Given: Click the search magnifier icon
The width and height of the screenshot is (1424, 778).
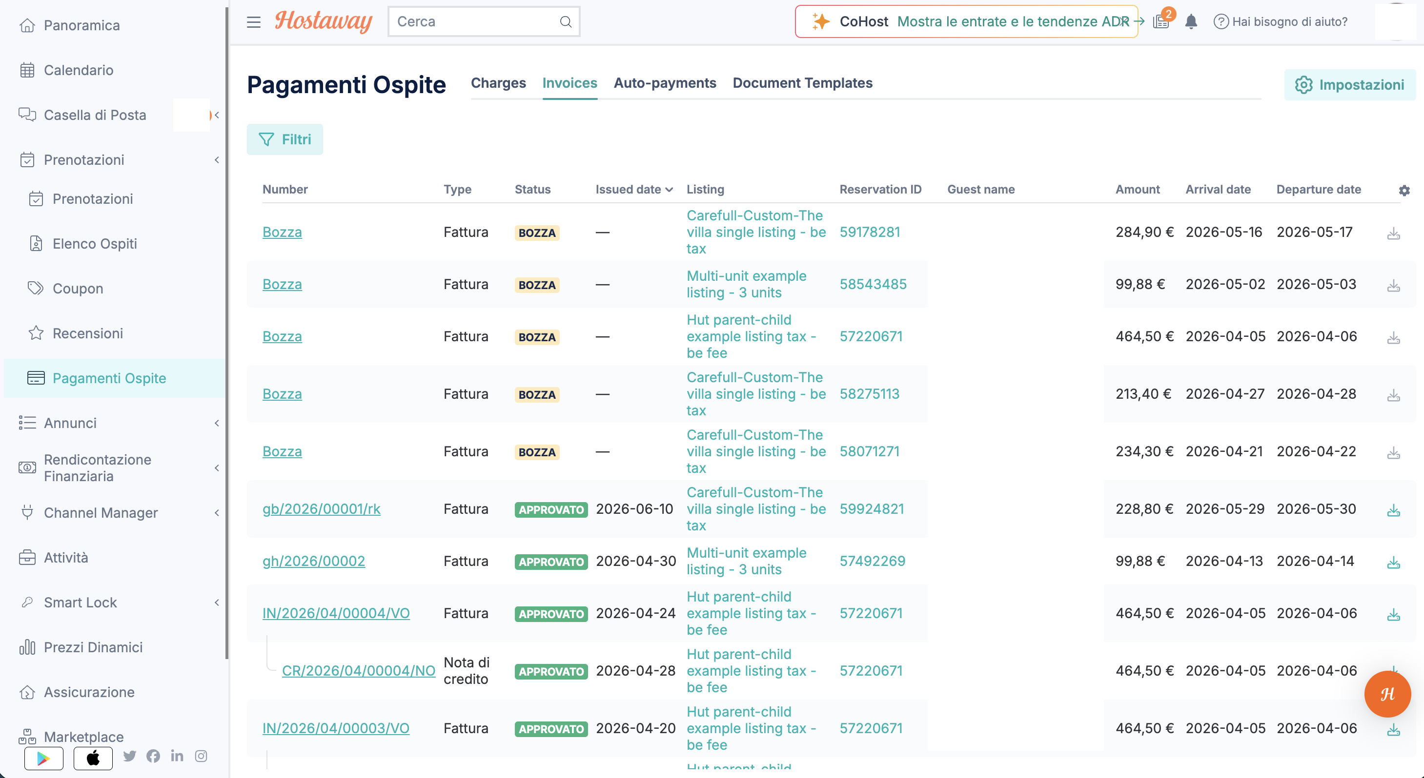Looking at the screenshot, I should click(x=566, y=21).
